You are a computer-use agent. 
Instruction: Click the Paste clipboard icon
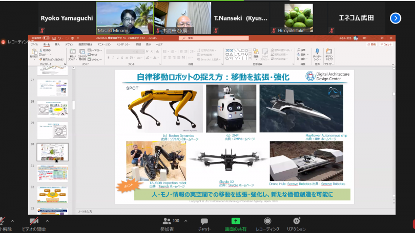[x=34, y=52]
